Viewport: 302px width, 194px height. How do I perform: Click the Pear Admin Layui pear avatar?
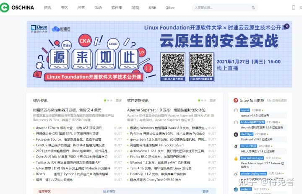tap(236, 158)
